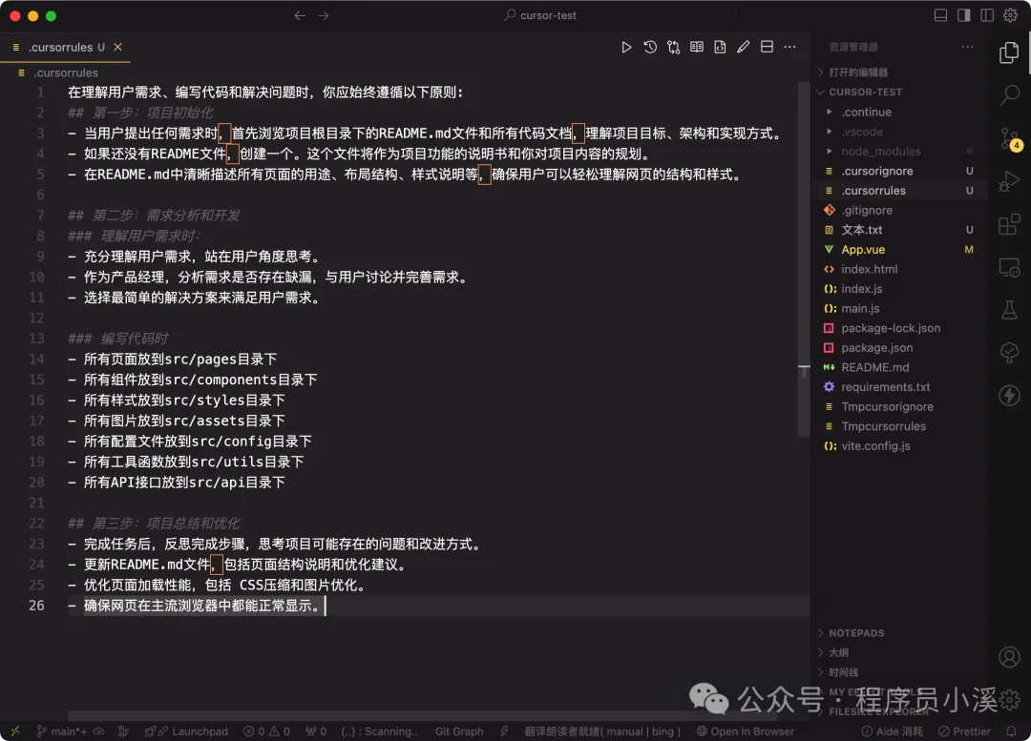Click Launchpad in status bar

[x=186, y=731]
